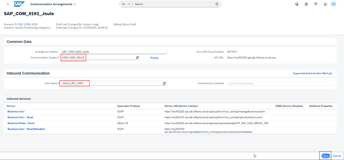344x160 pixels.
Task: Open the All search scope dropdown
Action: [x=126, y=4]
